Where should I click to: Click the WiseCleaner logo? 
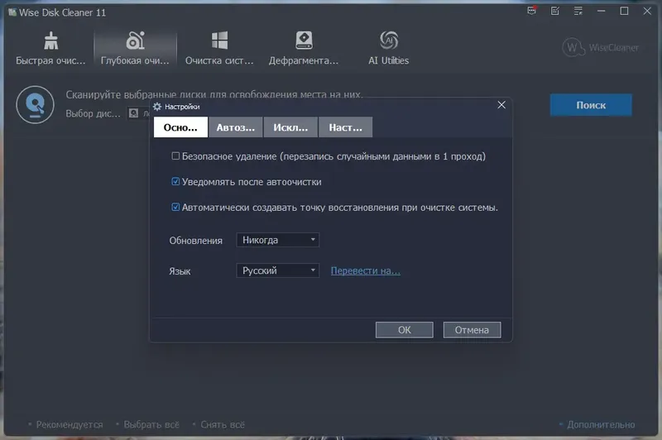point(601,47)
